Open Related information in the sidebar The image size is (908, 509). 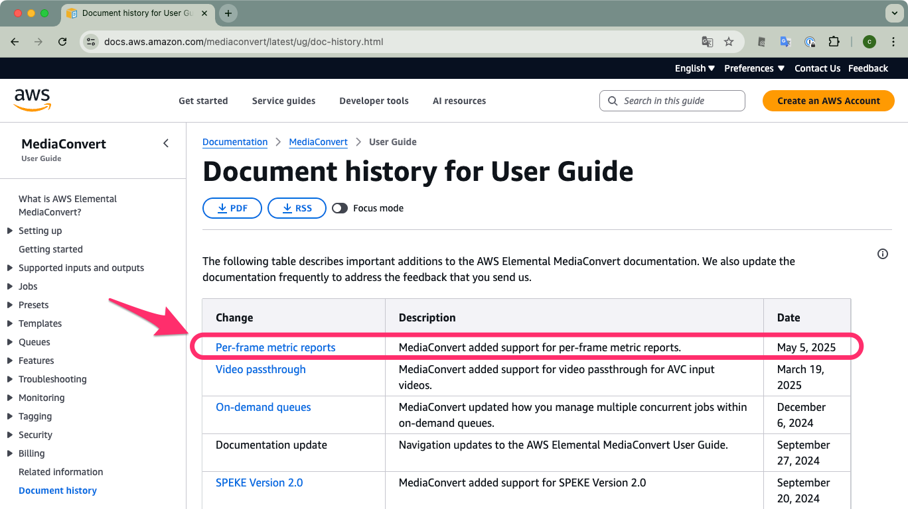[61, 472]
